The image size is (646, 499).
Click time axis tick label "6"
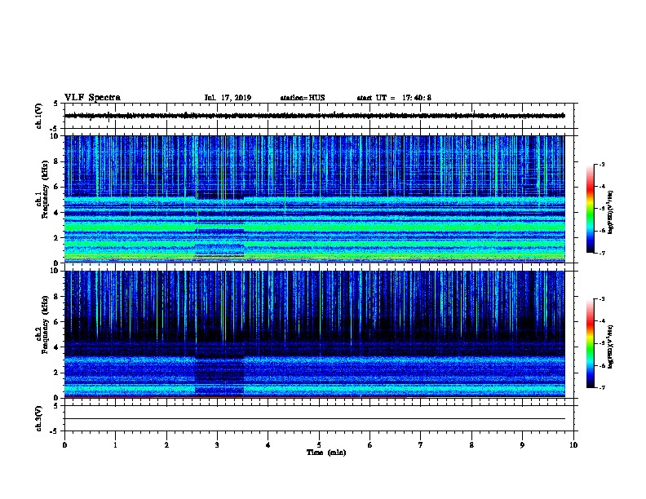point(370,444)
